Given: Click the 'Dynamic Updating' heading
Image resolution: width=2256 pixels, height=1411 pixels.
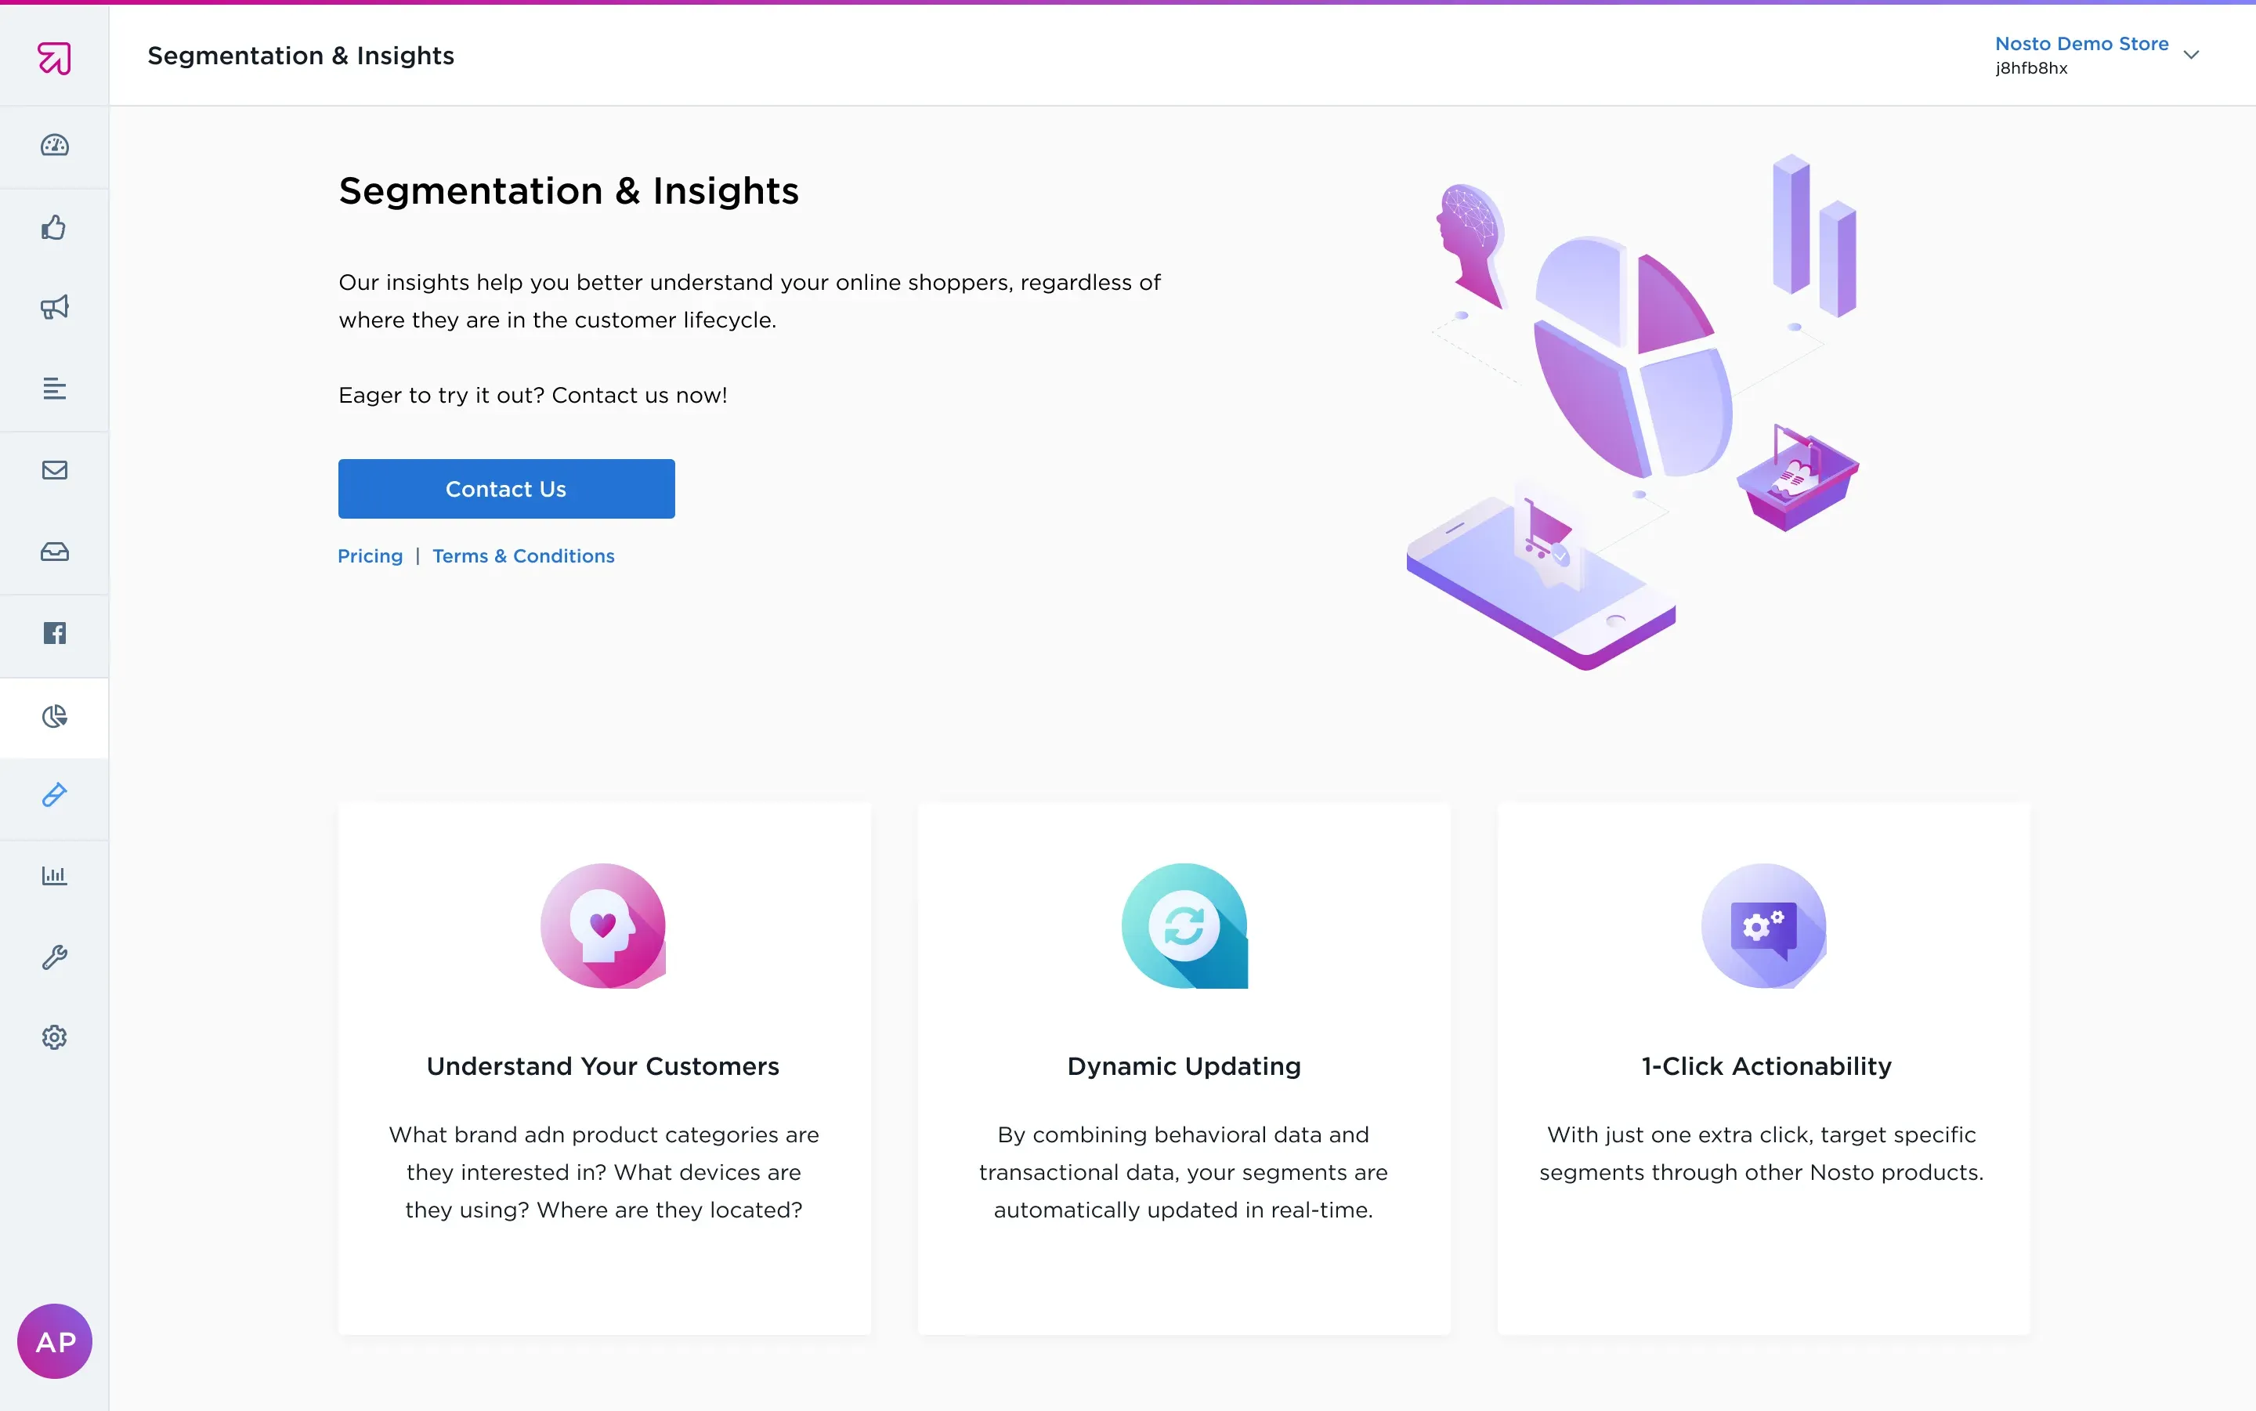Looking at the screenshot, I should (x=1184, y=1066).
